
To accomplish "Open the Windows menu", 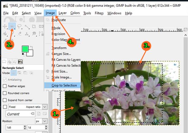I will [x=114, y=13].
